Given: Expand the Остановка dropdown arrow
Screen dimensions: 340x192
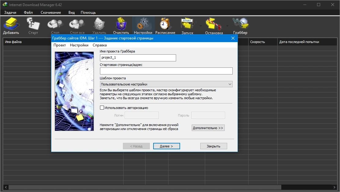Looking at the screenshot, I should (x=227, y=26).
